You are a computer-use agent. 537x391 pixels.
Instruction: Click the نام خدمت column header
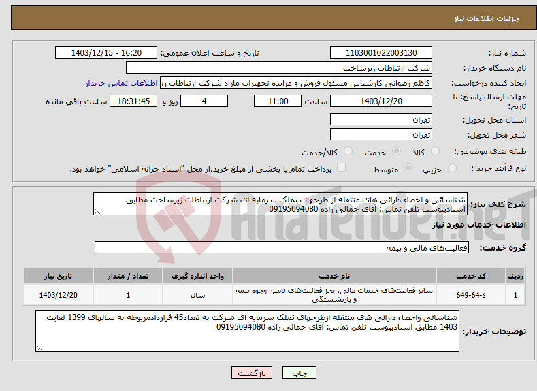click(x=334, y=276)
